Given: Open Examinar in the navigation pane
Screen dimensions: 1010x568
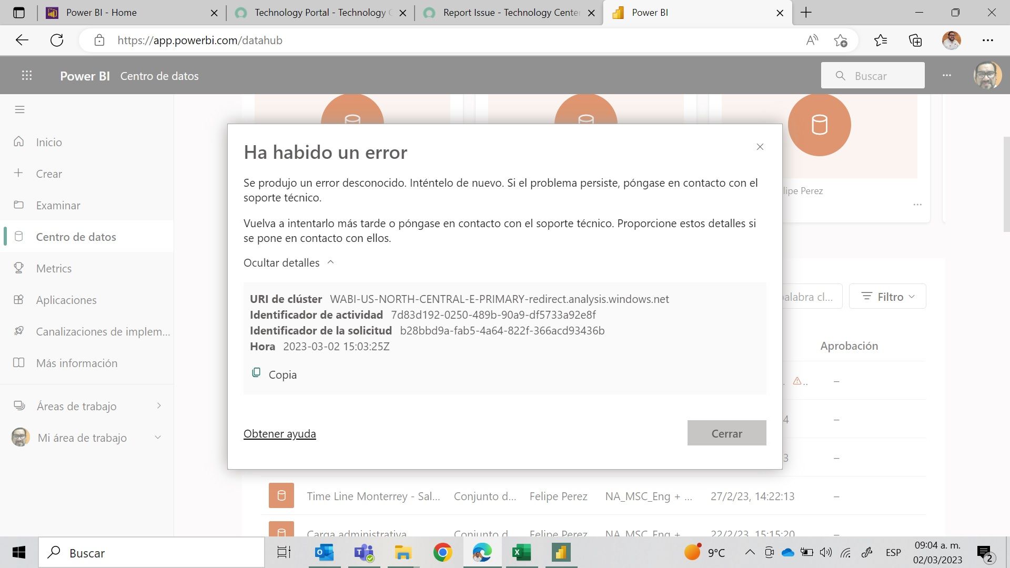Looking at the screenshot, I should 87,205.
